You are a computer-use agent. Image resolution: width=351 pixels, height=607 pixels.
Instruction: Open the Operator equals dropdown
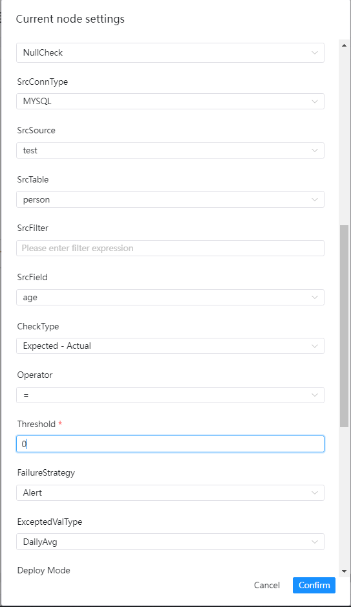tap(170, 395)
